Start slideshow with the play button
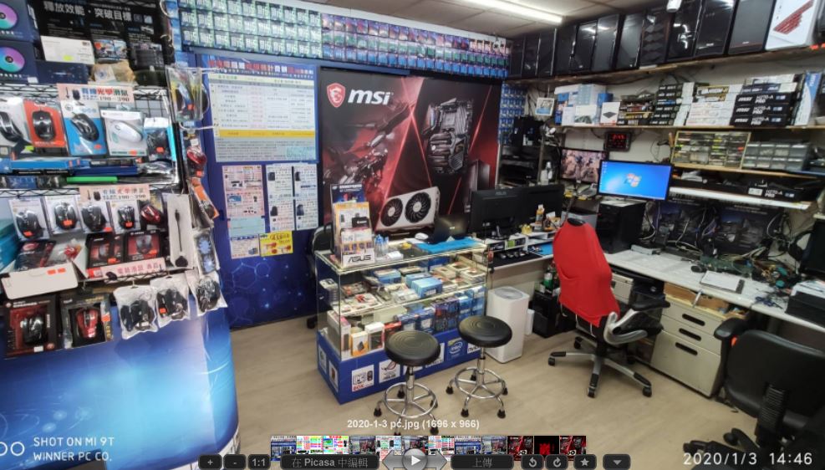The height and width of the screenshot is (470, 825). (x=415, y=460)
